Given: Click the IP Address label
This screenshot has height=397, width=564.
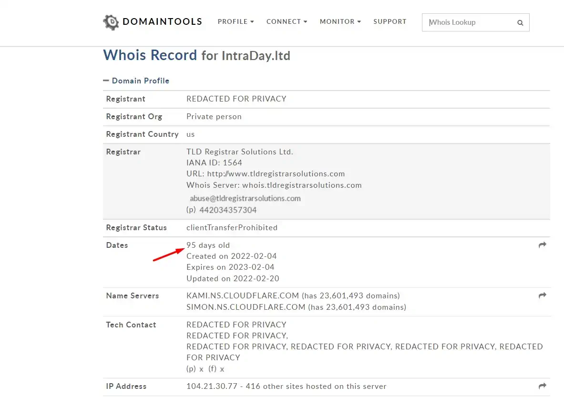Looking at the screenshot, I should pyautogui.click(x=126, y=386).
